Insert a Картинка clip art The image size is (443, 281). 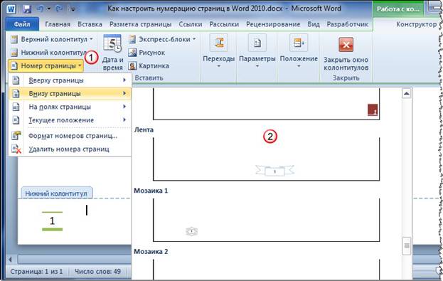[x=149, y=66]
